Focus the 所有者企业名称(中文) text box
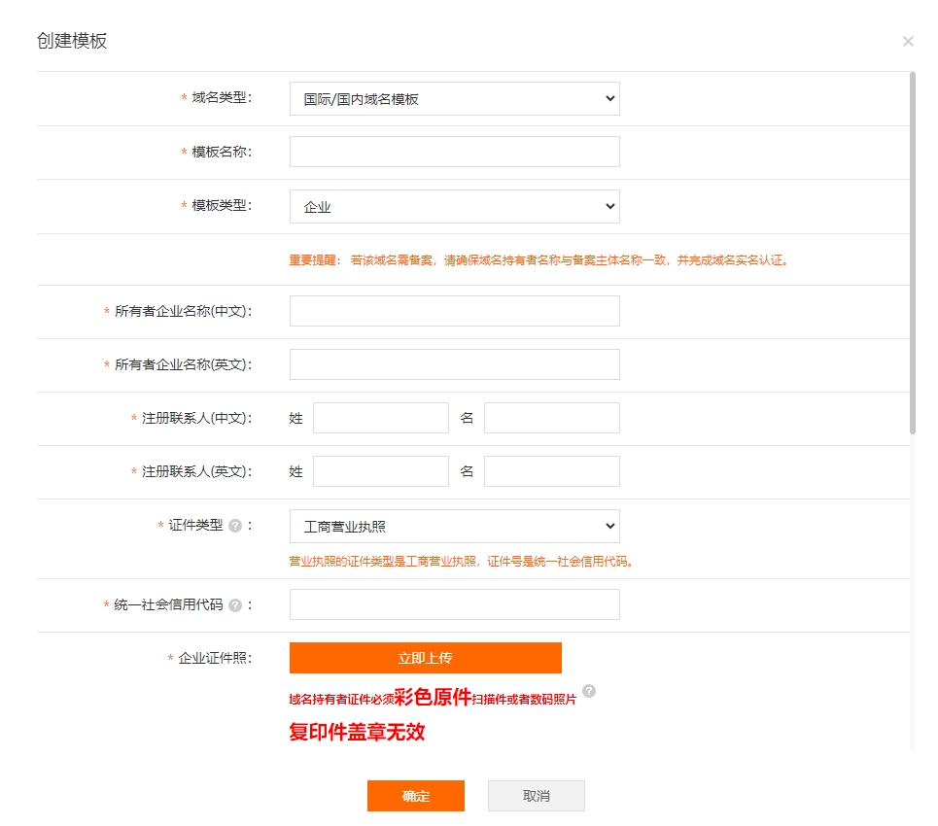938x826 pixels. (x=454, y=311)
